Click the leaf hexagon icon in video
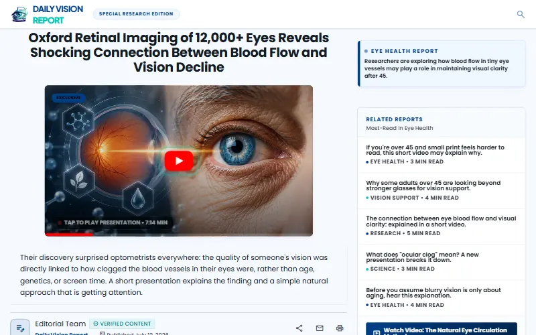Viewport: 536px width, 335px height. coord(78,180)
